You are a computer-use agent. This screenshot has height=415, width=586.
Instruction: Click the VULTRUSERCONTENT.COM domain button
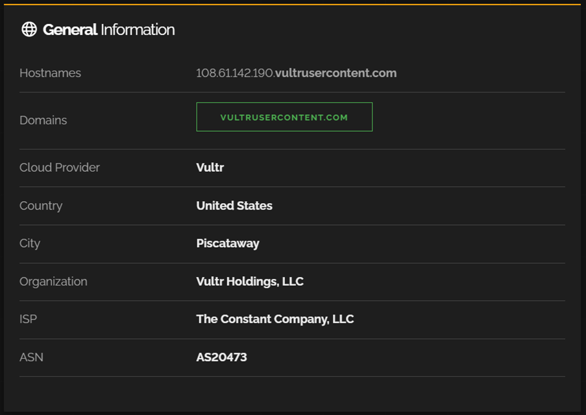click(x=284, y=117)
